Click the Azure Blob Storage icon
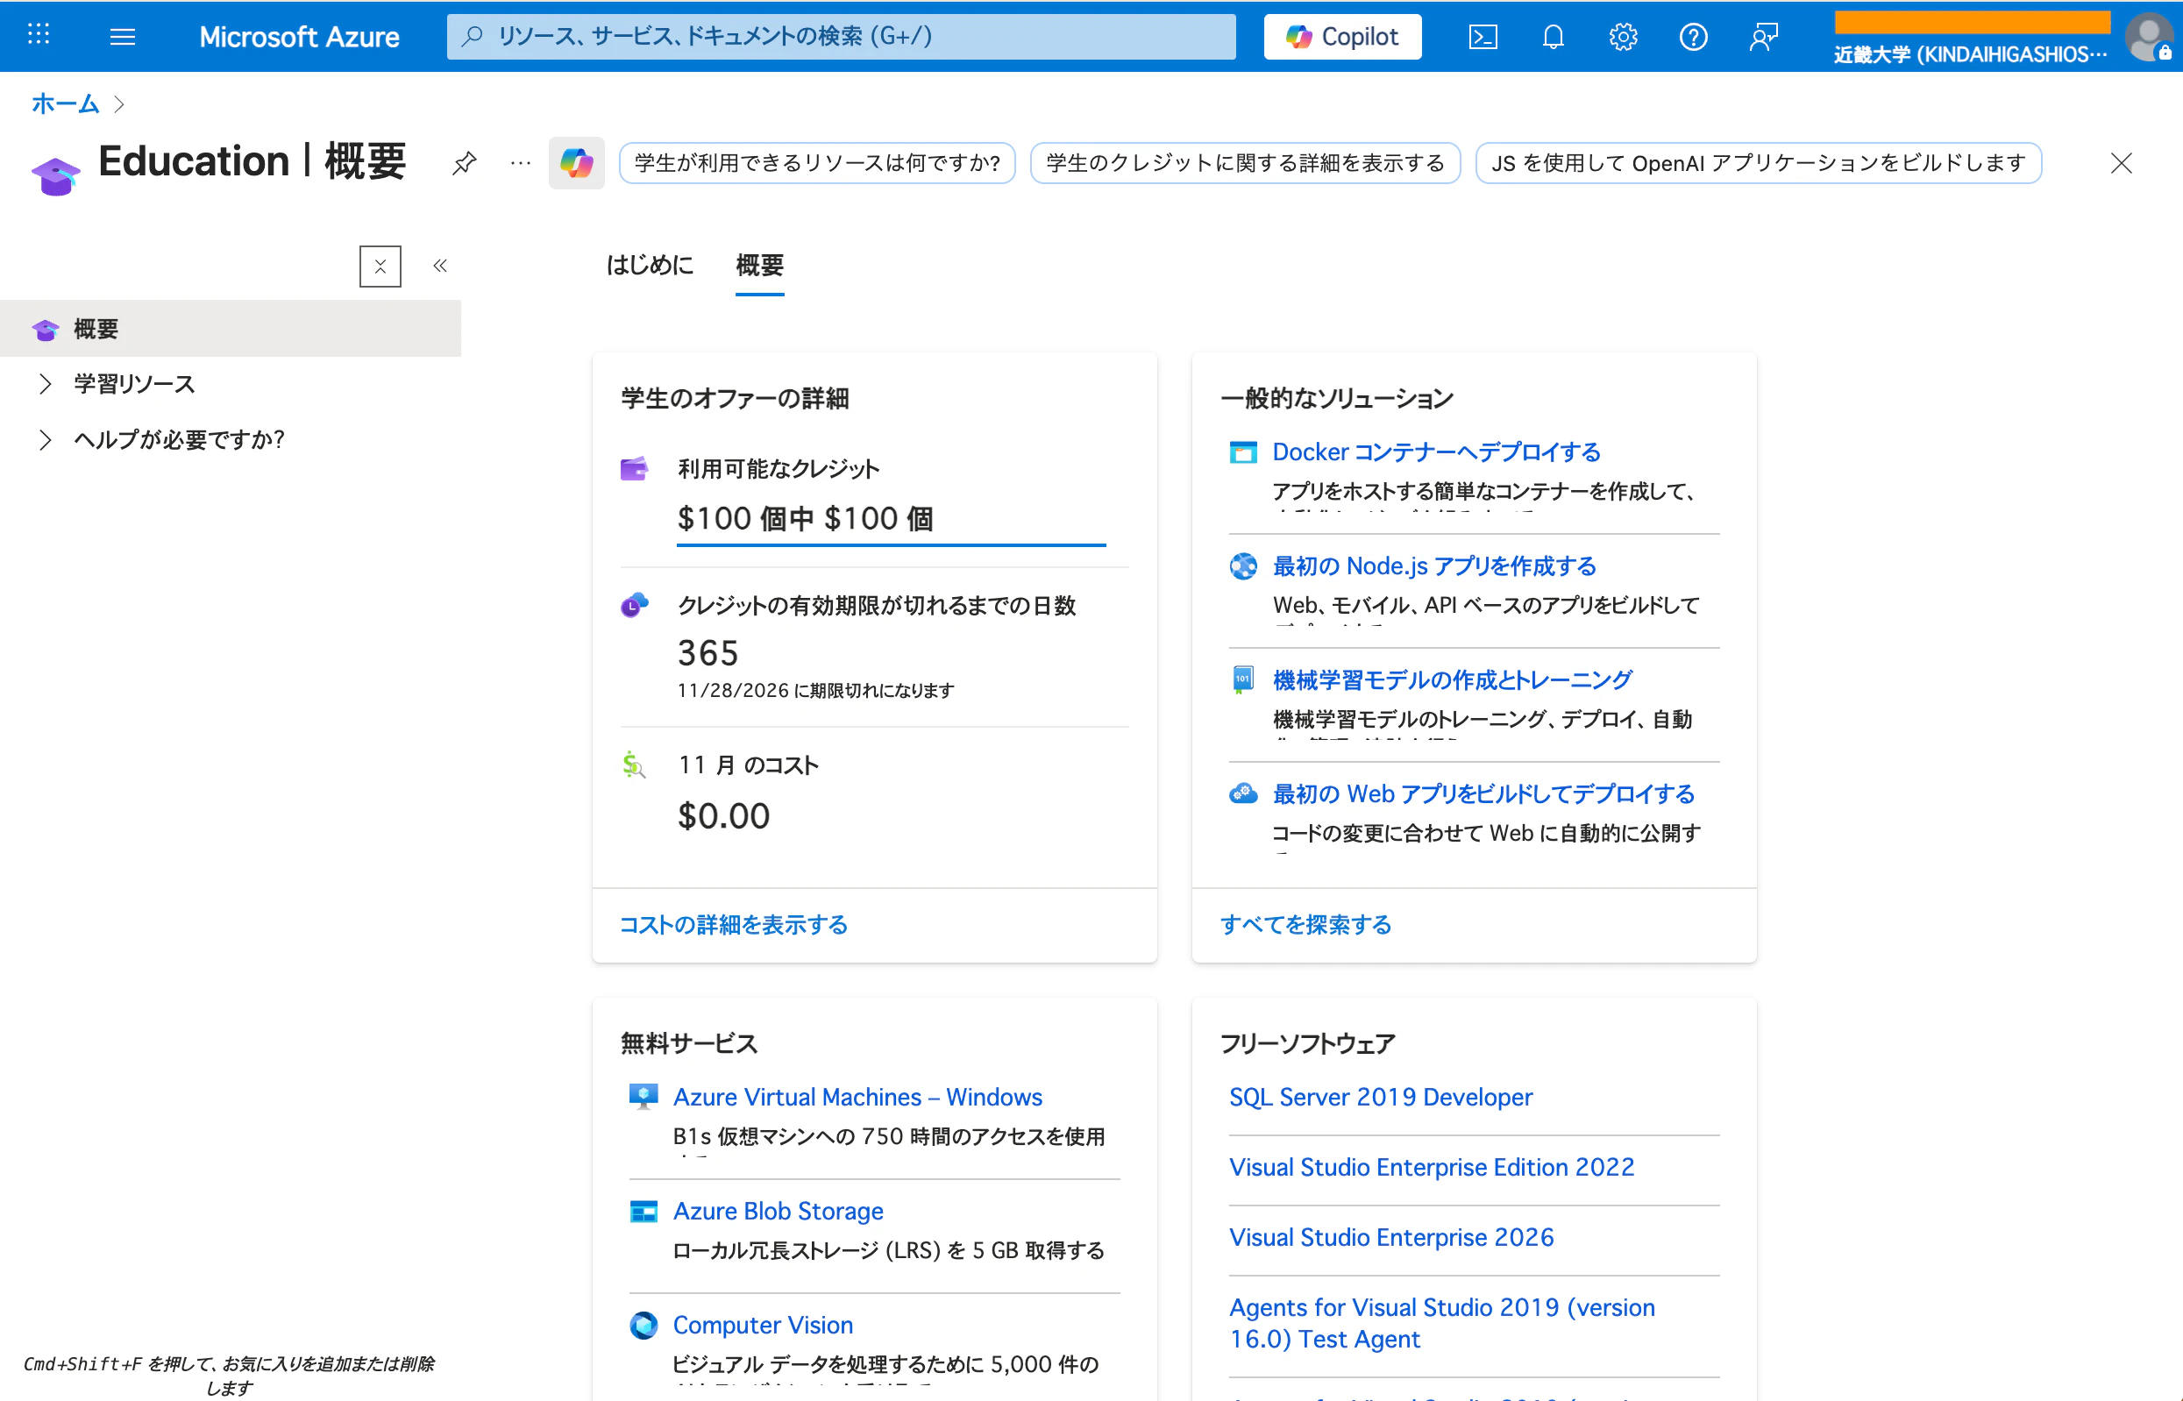Viewport: 2183px width, 1401px height. coord(644,1211)
